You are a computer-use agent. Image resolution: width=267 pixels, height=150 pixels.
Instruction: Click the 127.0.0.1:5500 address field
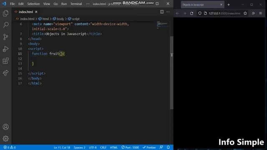(x=224, y=13)
